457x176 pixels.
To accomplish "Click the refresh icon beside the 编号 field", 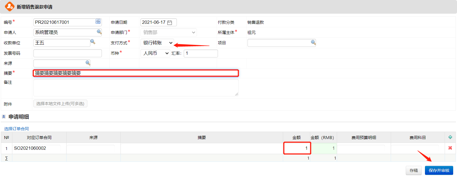I will (98, 22).
